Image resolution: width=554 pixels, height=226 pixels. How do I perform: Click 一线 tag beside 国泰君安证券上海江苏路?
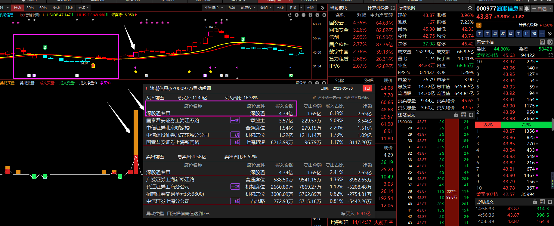(x=235, y=121)
